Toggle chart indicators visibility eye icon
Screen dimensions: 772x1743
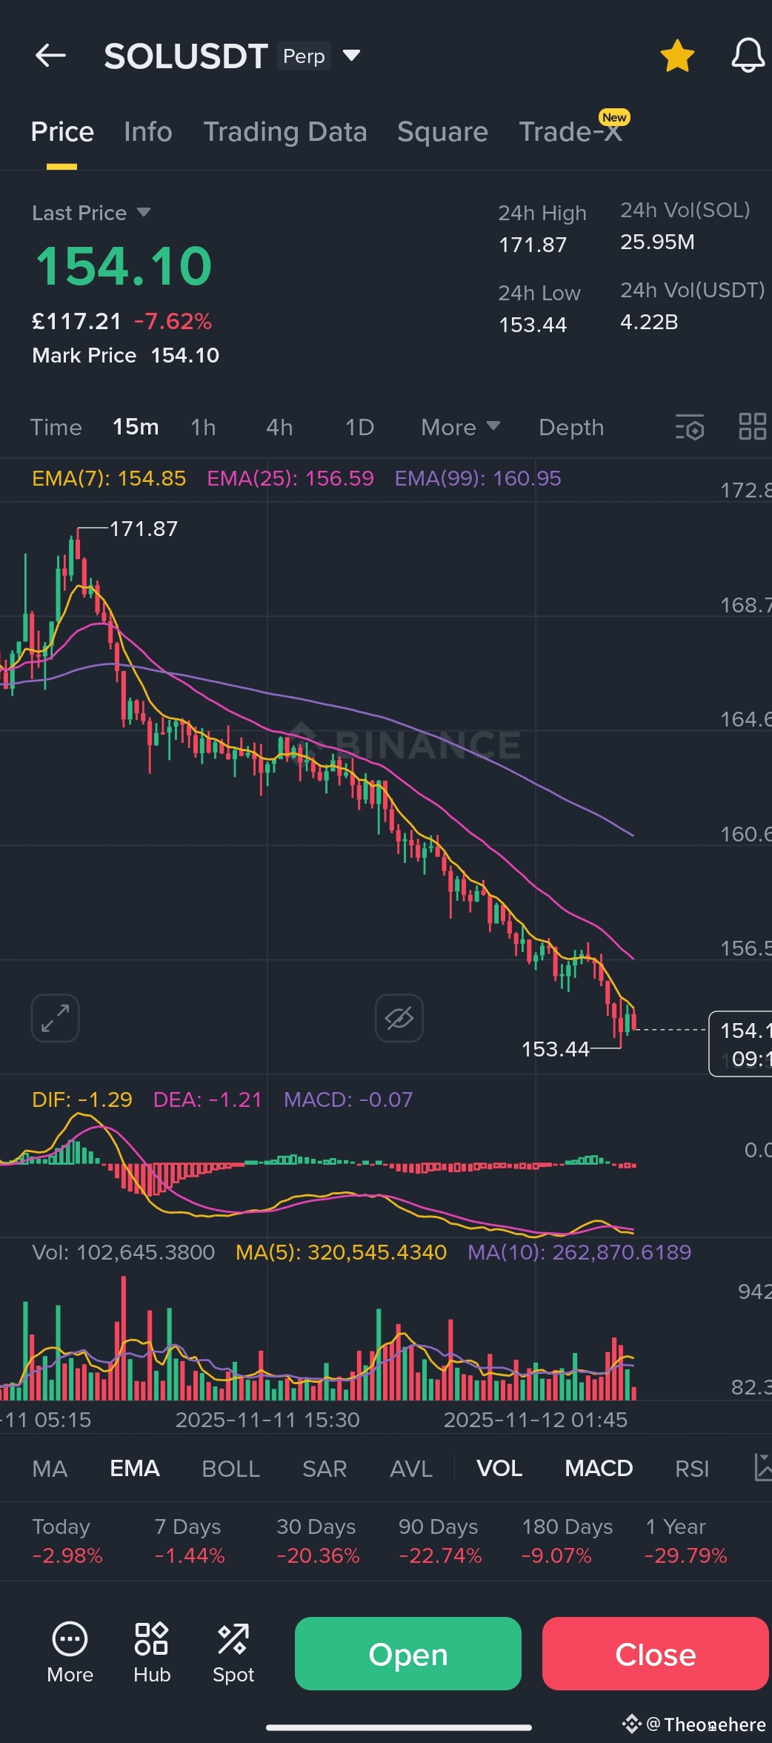399,1018
